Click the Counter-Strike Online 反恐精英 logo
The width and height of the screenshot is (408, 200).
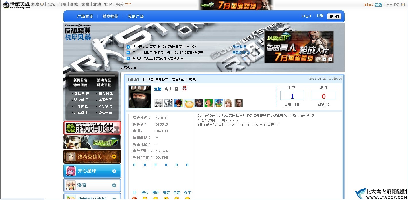(x=77, y=32)
